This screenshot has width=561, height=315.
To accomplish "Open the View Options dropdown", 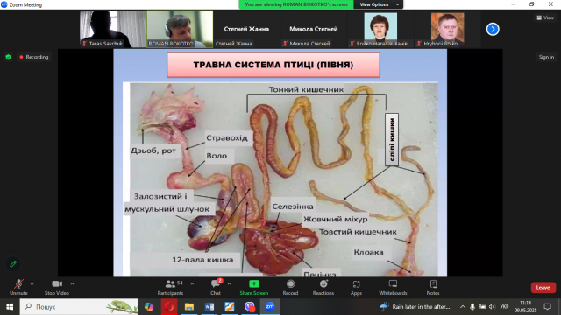I will [378, 4].
